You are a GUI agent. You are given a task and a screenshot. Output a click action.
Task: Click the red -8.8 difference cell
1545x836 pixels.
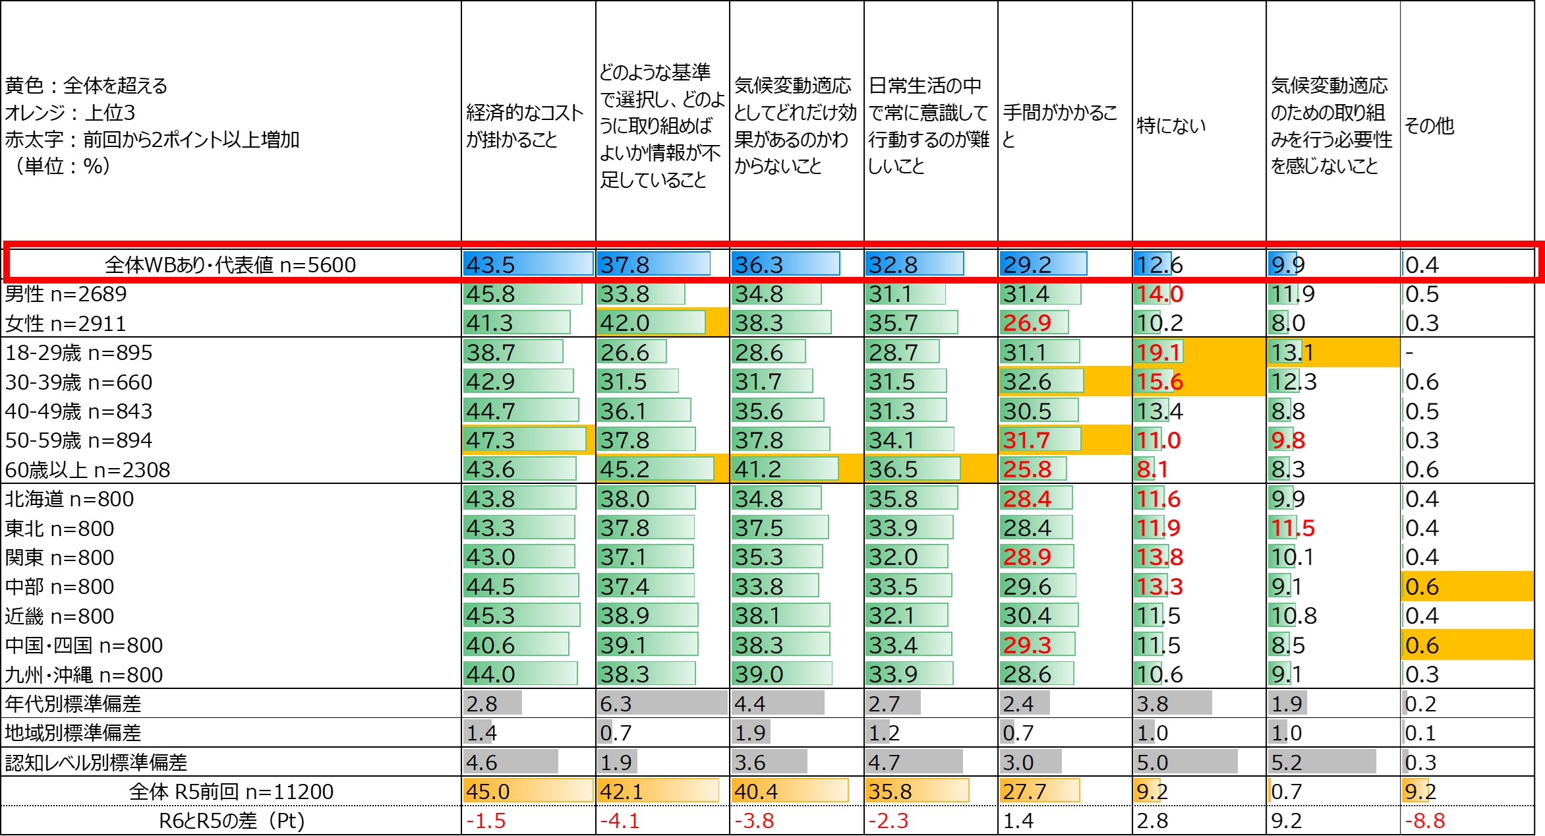point(1425,821)
